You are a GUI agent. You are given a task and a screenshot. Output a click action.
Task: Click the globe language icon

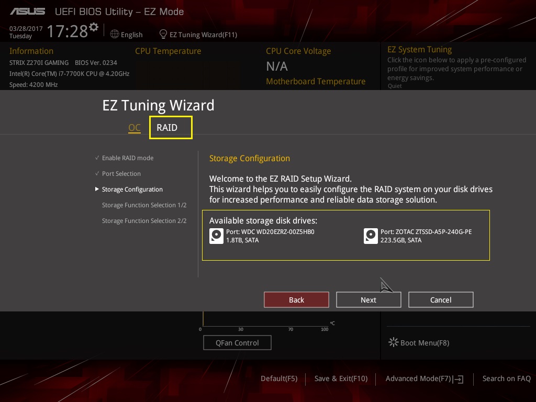click(x=115, y=34)
